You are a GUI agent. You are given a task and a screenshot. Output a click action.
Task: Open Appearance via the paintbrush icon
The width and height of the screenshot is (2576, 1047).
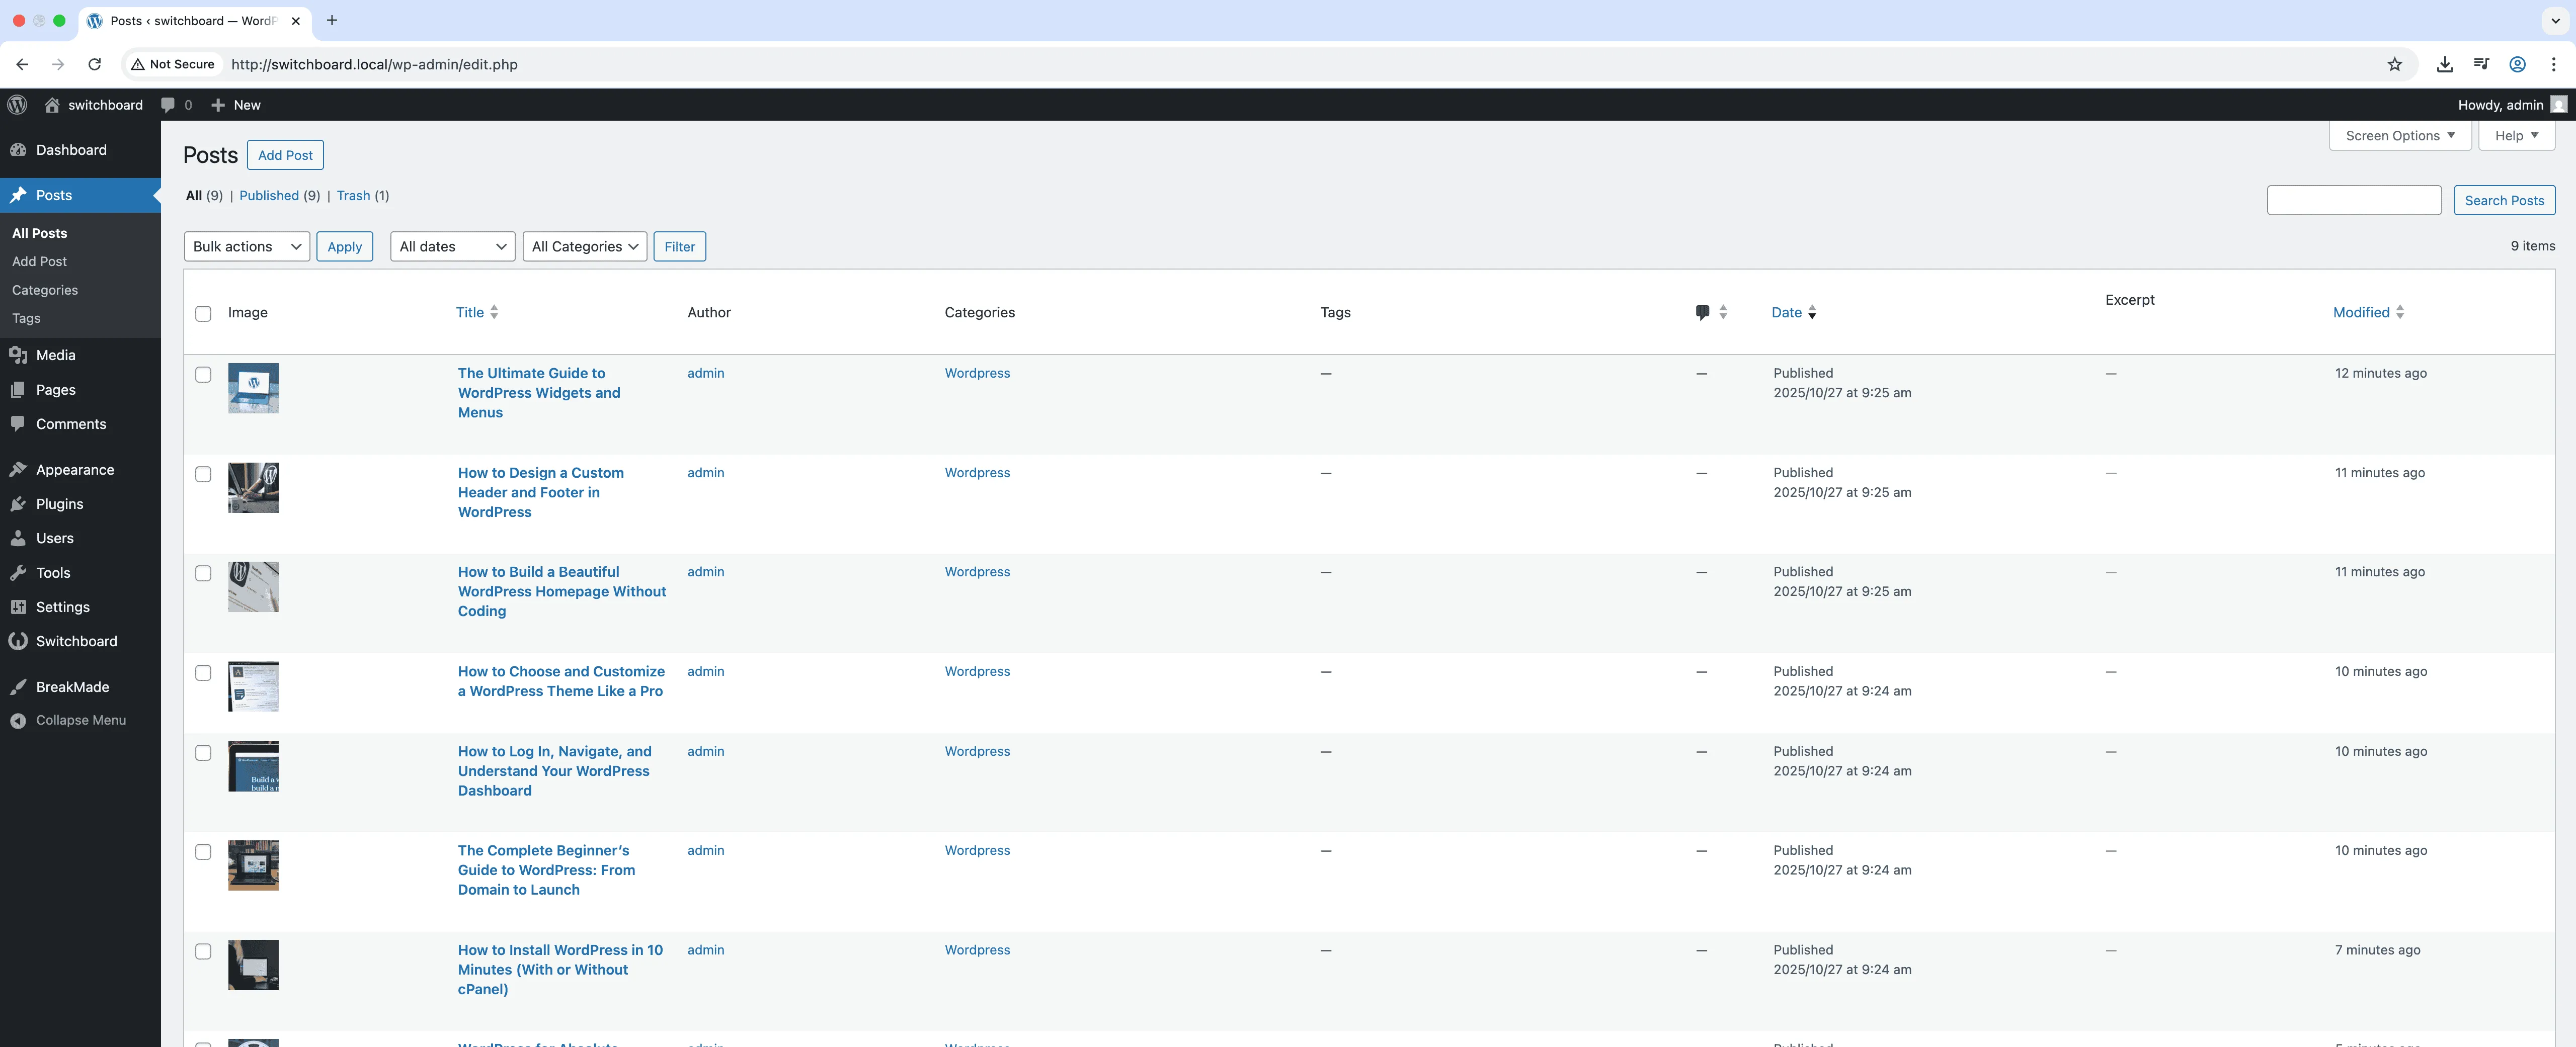coord(19,470)
